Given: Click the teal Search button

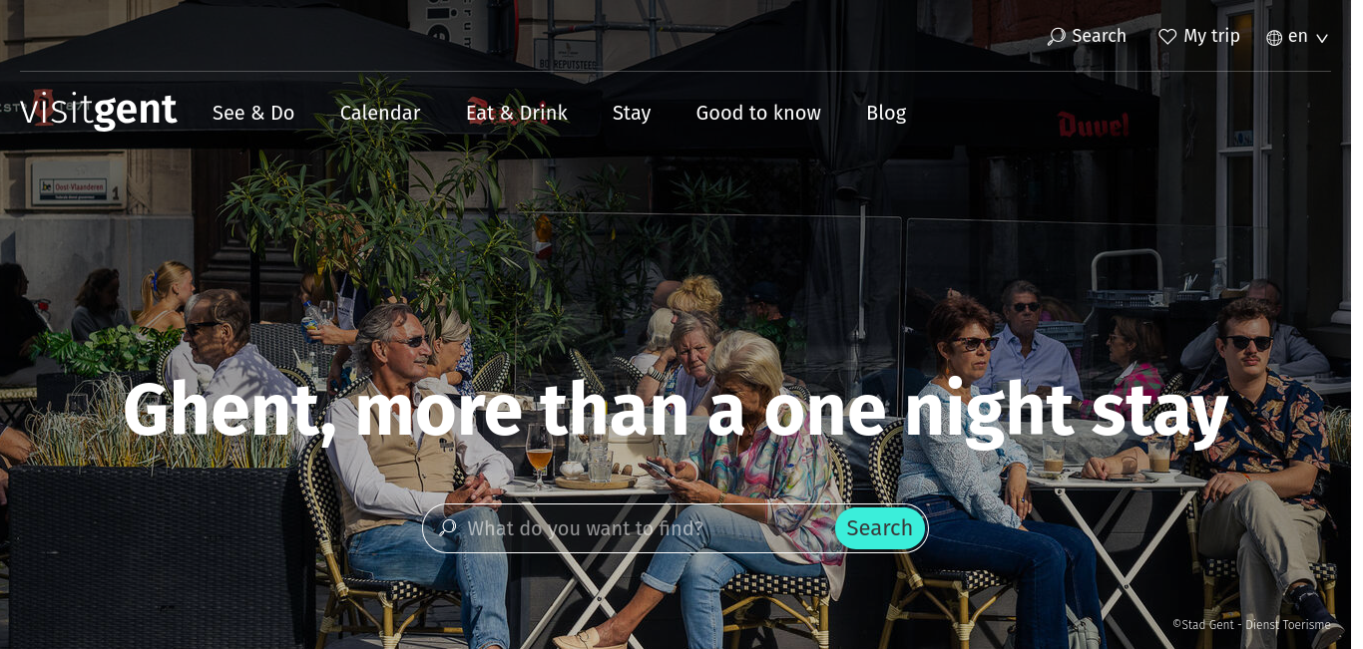Looking at the screenshot, I should click(879, 528).
